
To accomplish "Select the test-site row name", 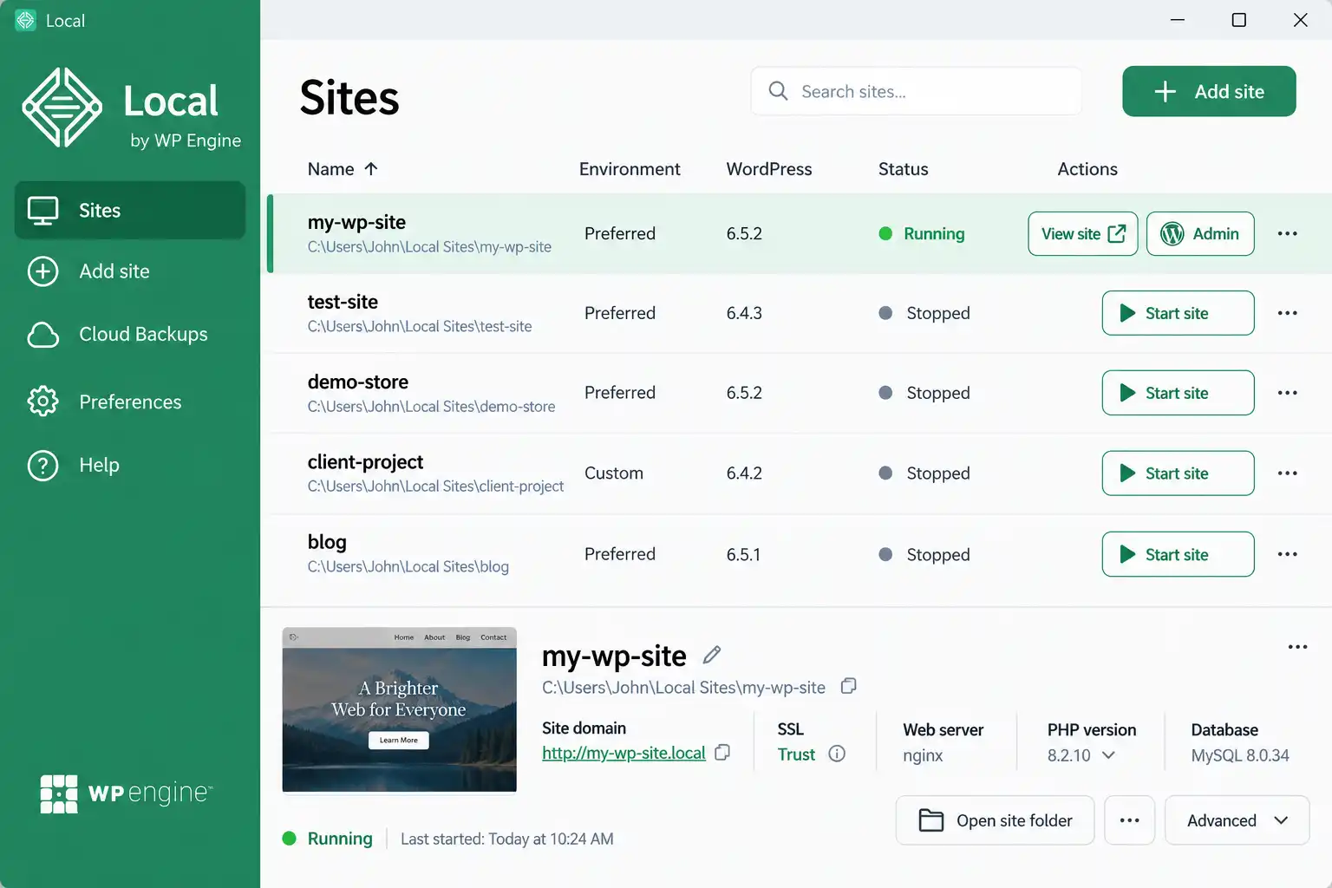I will pyautogui.click(x=343, y=302).
